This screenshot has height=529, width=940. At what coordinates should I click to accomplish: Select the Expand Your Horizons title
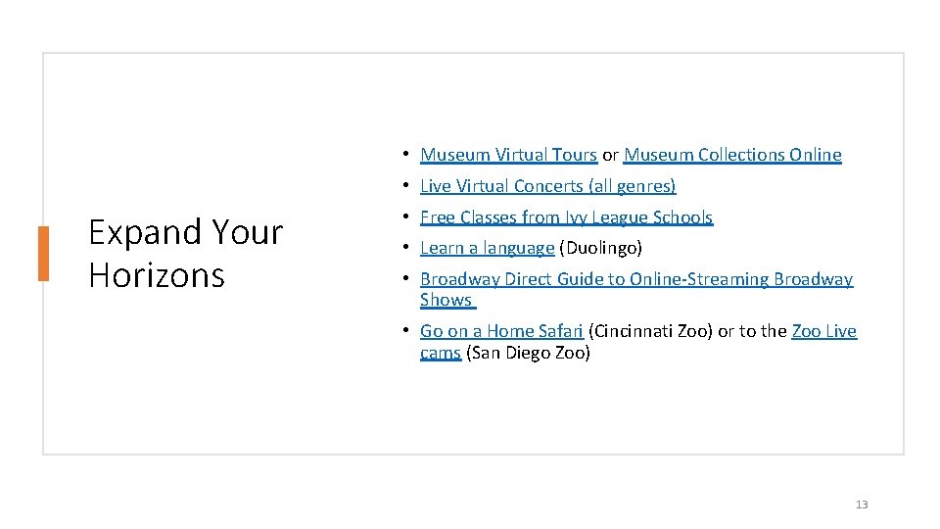[x=185, y=253]
